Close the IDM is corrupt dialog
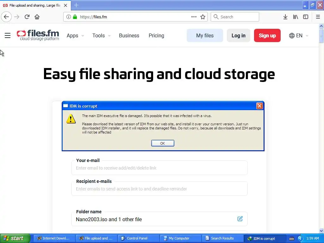The width and height of the screenshot is (324, 243). (259, 106)
